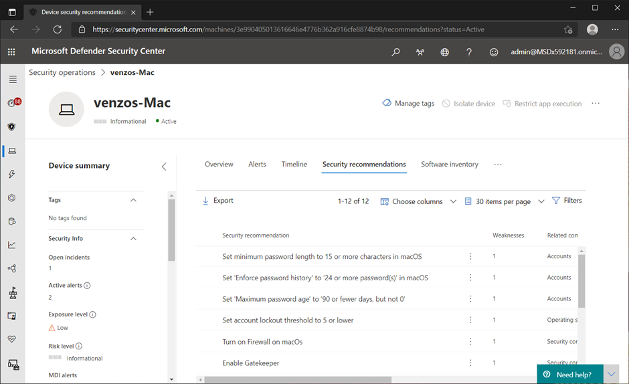Open the reports chart icon in sidebar

point(11,245)
